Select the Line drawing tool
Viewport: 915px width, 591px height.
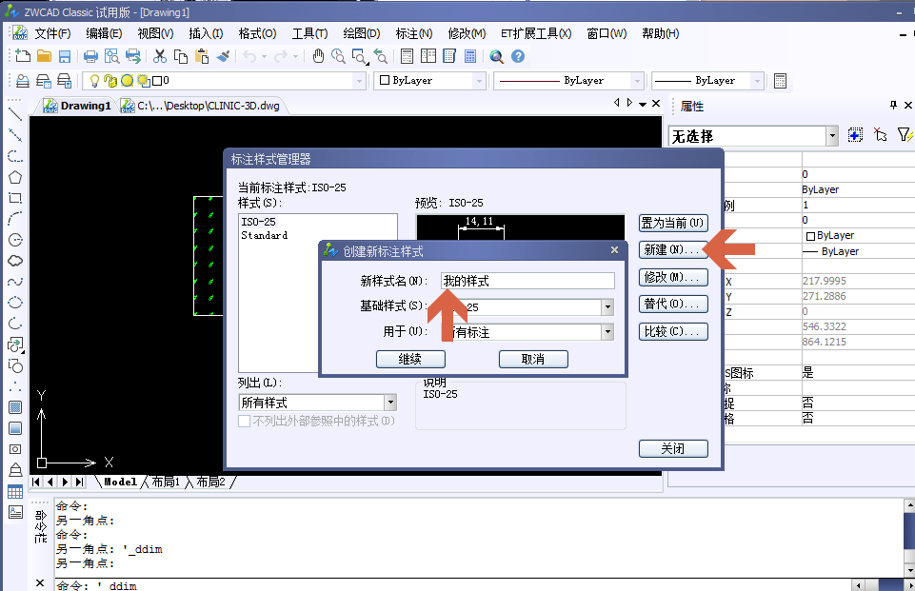tap(13, 116)
